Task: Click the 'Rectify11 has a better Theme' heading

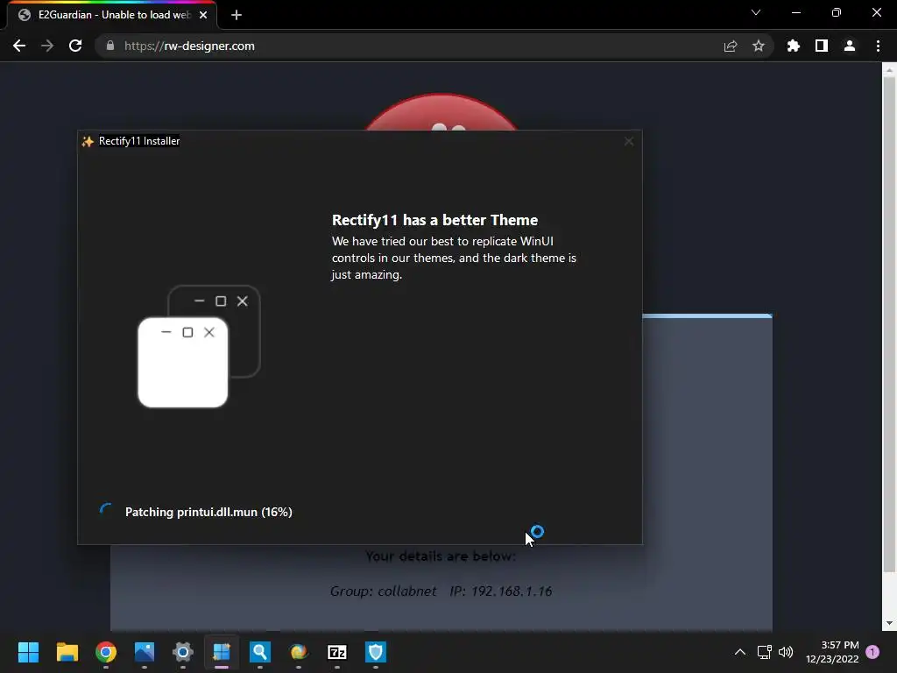Action: tap(434, 220)
